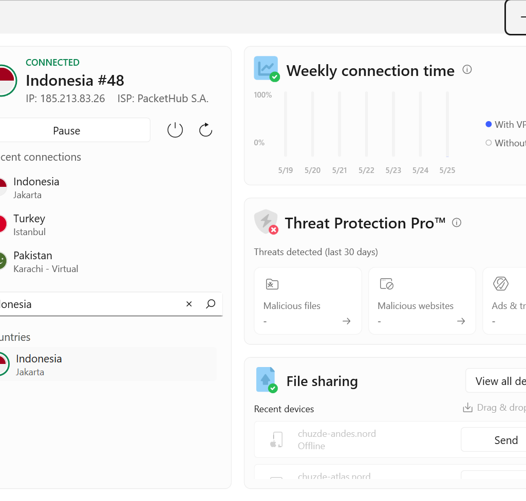Click the Recent devices label
Viewport: 526px width, 501px height.
(284, 409)
